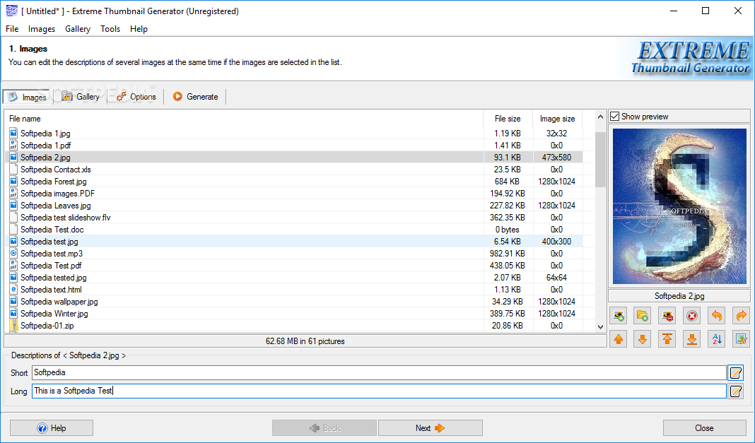Viewport: 755px width, 443px height.
Task: Select the Softpedia test.jpg row
Action: click(x=293, y=242)
